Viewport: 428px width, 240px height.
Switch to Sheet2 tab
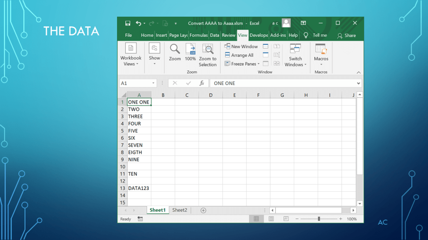click(x=180, y=210)
